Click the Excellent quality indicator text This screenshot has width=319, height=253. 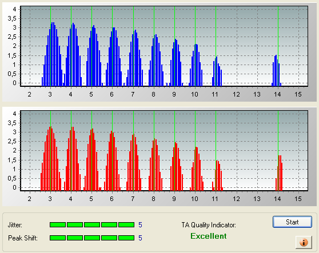[x=209, y=236]
